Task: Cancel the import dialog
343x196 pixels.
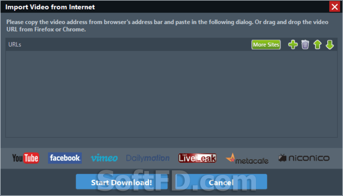Action: [221, 182]
